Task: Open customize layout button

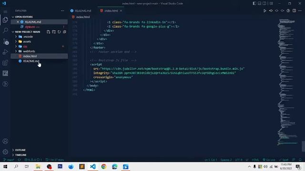Action: (271, 3)
